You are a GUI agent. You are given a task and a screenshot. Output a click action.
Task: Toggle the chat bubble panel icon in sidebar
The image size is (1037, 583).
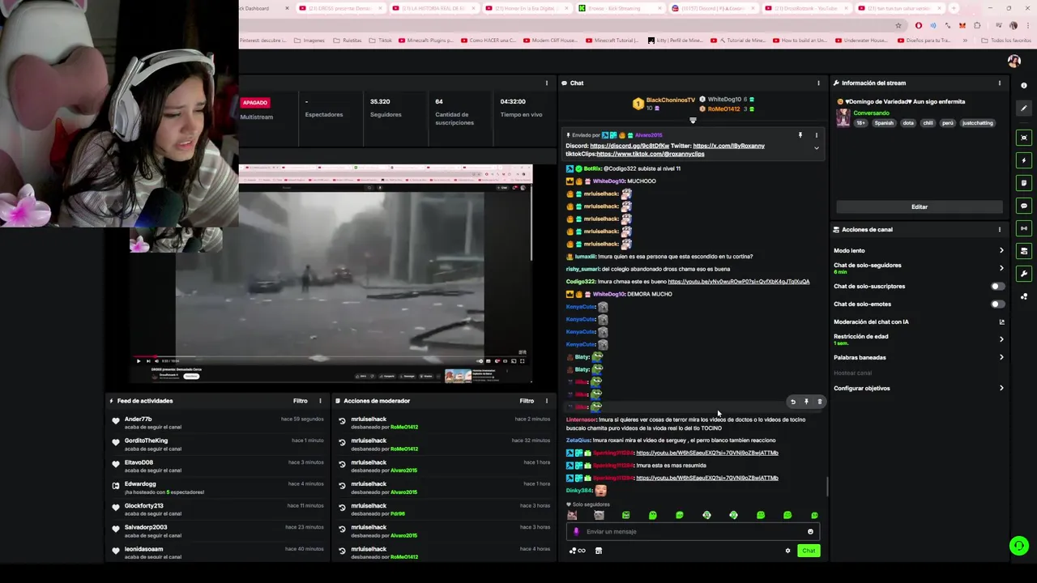coord(1024,206)
